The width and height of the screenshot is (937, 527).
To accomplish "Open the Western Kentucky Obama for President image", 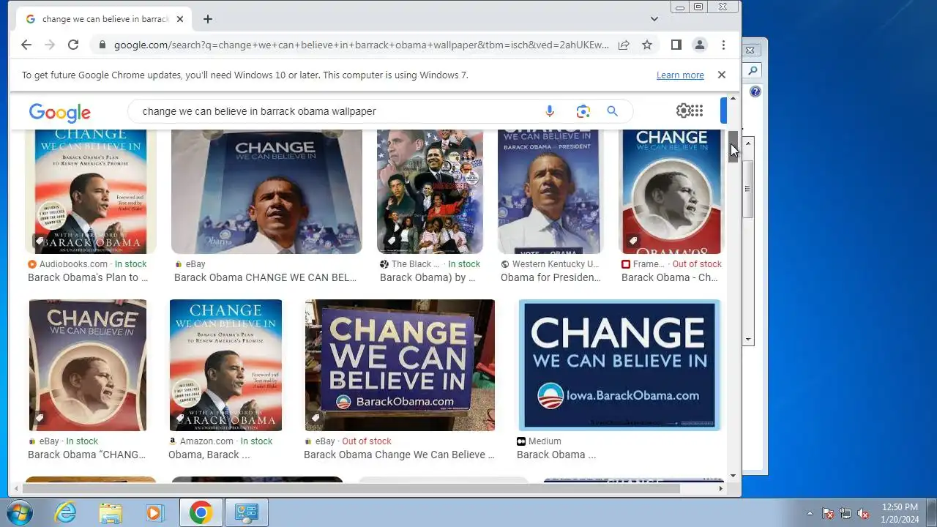I will pos(550,192).
